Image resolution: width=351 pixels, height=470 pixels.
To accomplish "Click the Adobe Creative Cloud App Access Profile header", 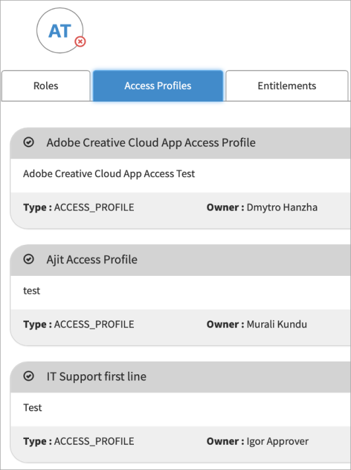I will pyautogui.click(x=181, y=143).
